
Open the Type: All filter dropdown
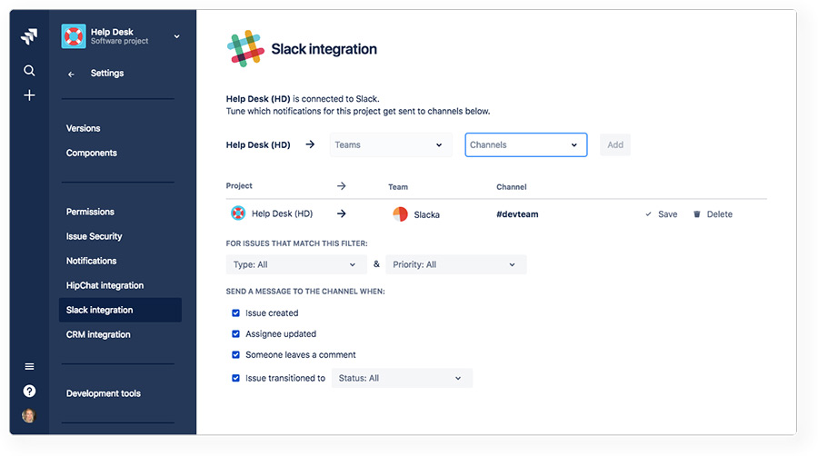[295, 264]
